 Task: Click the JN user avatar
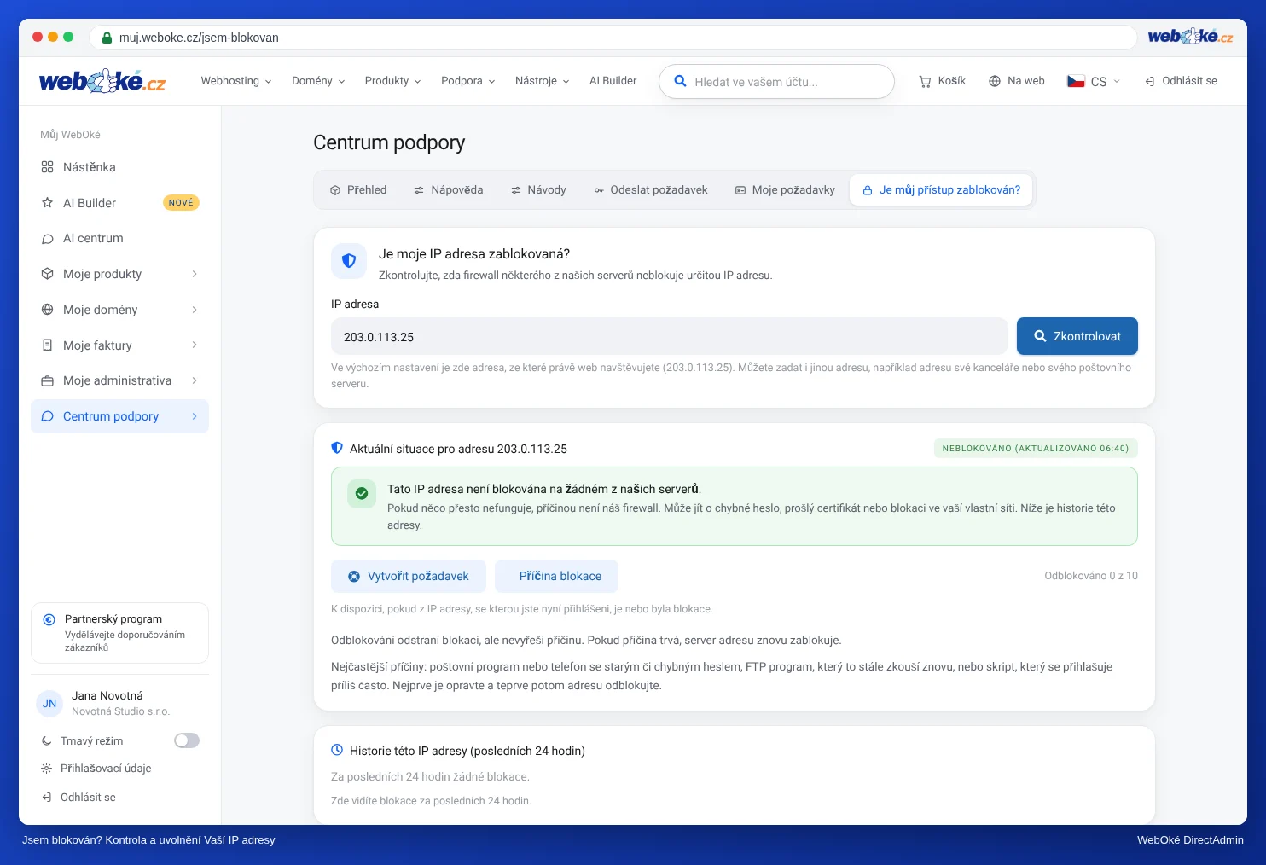[49, 704]
